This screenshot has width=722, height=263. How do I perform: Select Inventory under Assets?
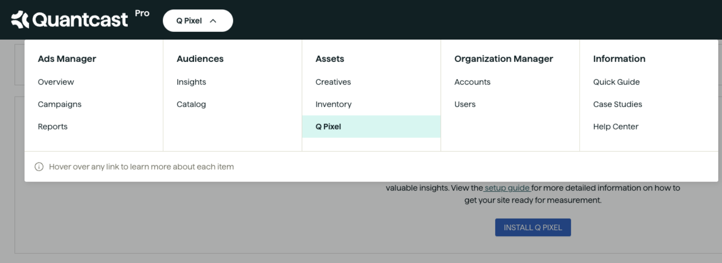pyautogui.click(x=333, y=104)
